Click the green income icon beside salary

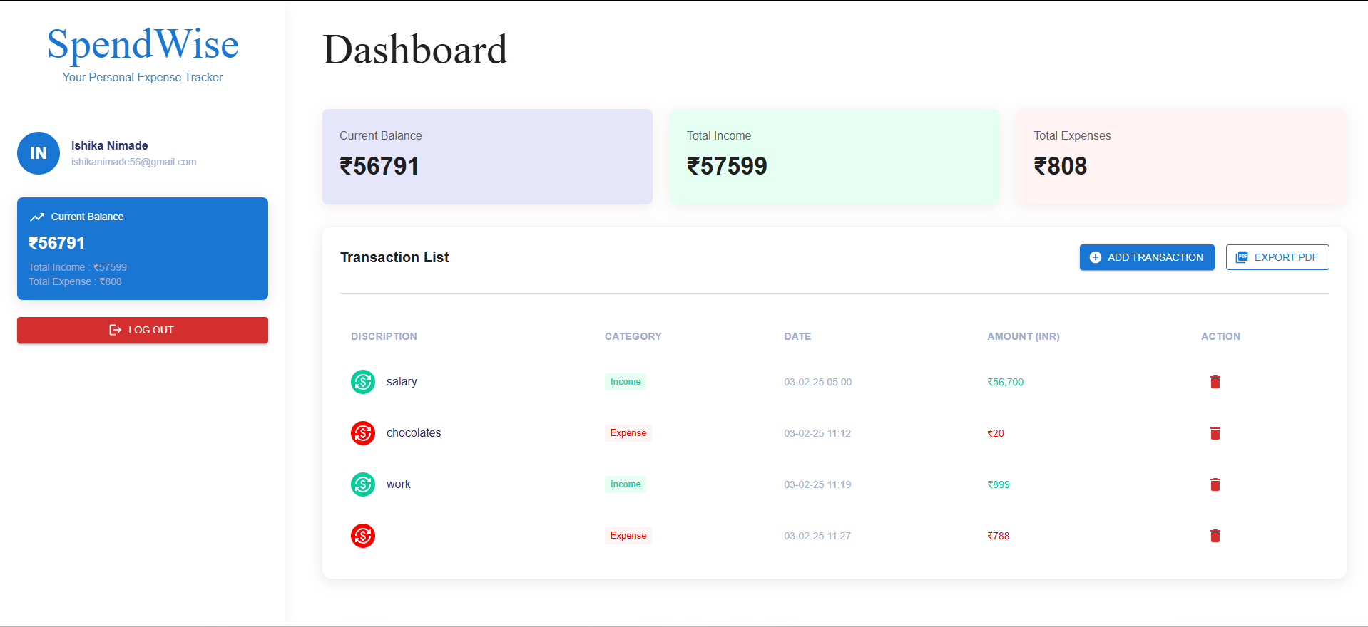363,382
